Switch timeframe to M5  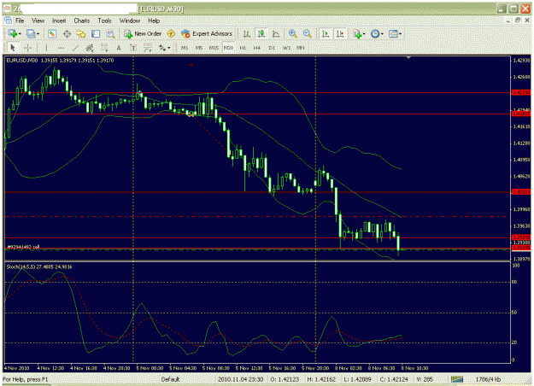199,48
